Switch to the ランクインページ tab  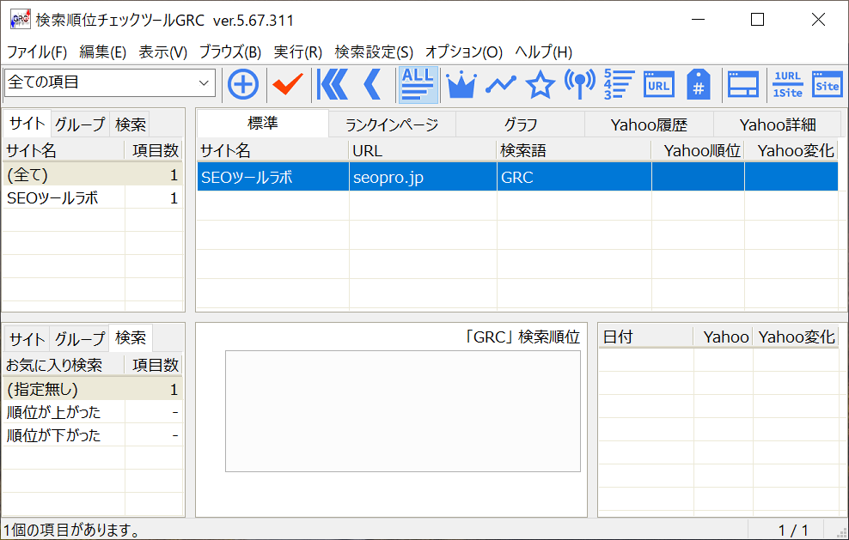[x=392, y=125]
